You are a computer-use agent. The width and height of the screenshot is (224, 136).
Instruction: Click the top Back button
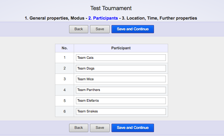[79, 29]
